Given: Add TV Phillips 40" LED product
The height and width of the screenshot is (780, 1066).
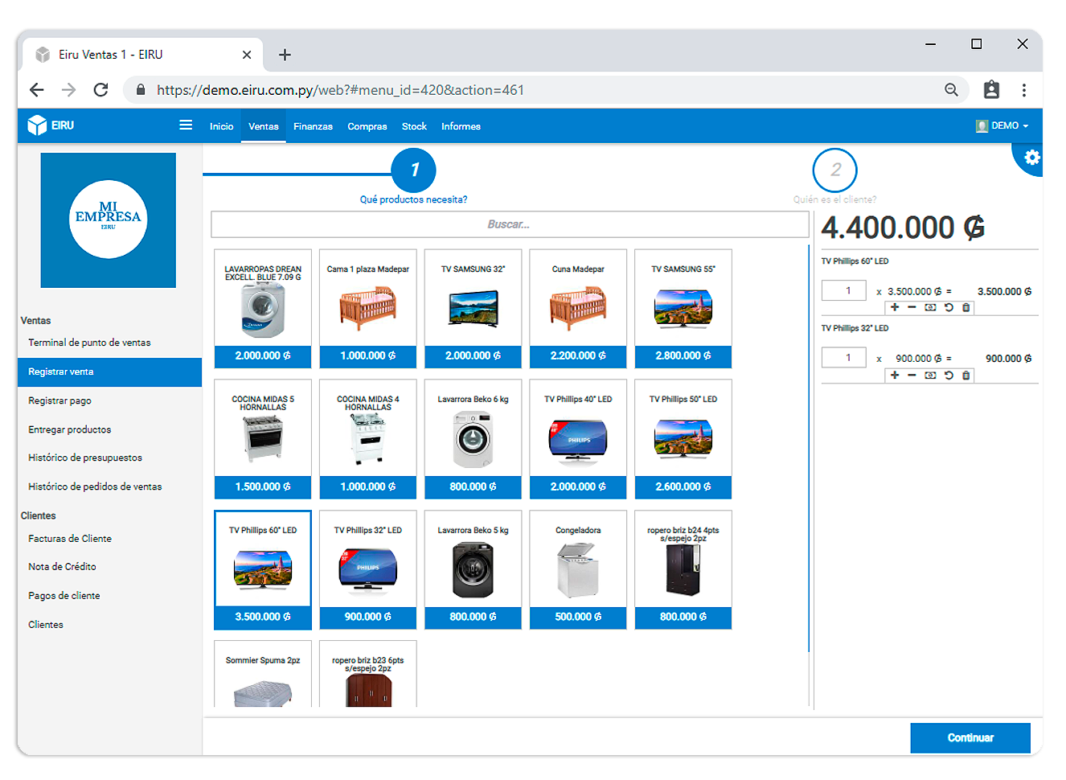Looking at the screenshot, I should point(578,439).
